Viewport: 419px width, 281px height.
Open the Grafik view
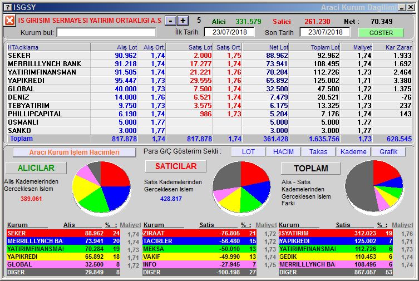tap(388, 152)
